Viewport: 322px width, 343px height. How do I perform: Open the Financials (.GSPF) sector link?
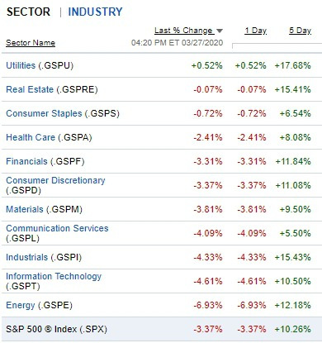(x=45, y=161)
